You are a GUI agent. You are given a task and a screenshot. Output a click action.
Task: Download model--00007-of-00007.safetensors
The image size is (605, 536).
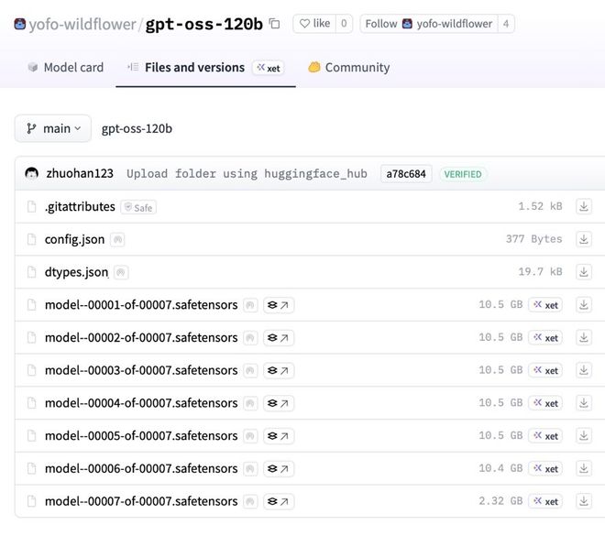(584, 501)
